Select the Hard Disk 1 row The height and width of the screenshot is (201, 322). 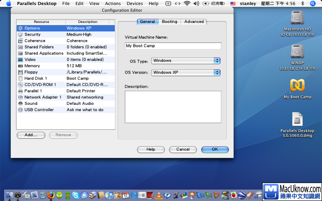[x=64, y=78]
